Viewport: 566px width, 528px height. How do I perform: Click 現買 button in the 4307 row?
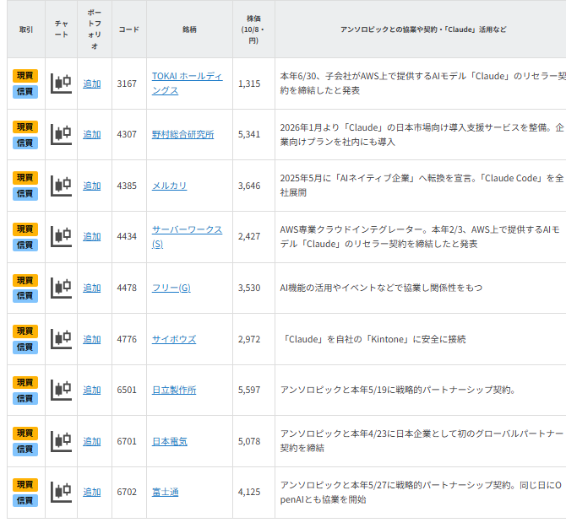(25, 127)
